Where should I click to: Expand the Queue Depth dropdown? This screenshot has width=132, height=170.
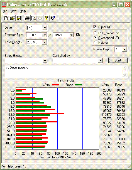click(124, 50)
